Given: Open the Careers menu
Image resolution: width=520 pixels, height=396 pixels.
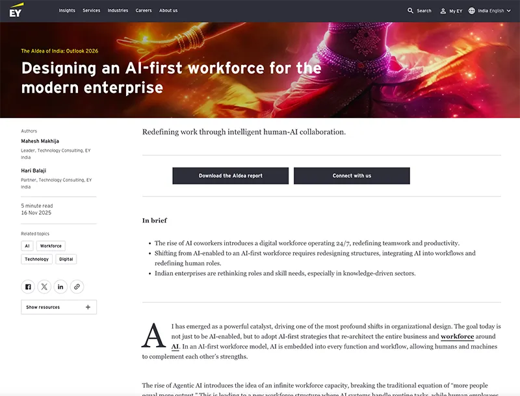Looking at the screenshot, I should coord(144,10).
